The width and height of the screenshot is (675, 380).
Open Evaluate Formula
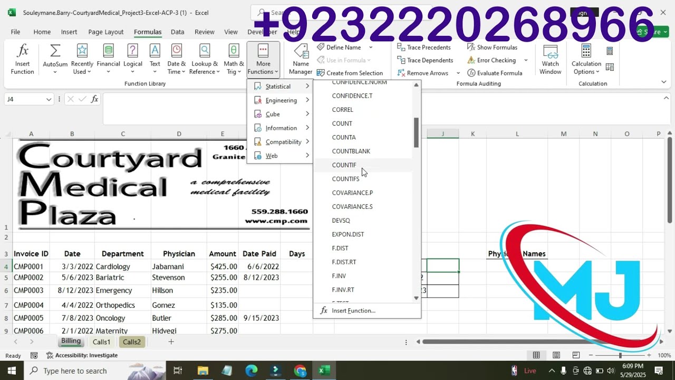click(x=495, y=73)
